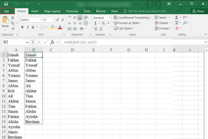Open Customize Quick Access Toolbar arrow
208x139 pixels.
tap(39, 4)
